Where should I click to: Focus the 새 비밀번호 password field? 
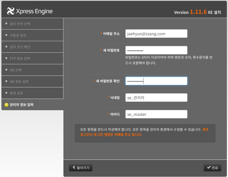156,50
